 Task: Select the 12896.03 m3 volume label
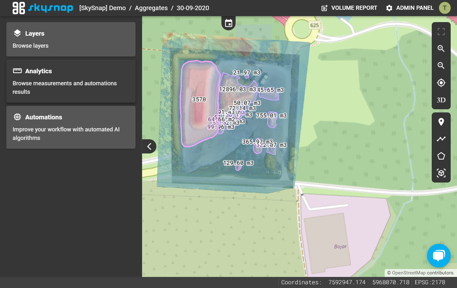click(x=238, y=89)
